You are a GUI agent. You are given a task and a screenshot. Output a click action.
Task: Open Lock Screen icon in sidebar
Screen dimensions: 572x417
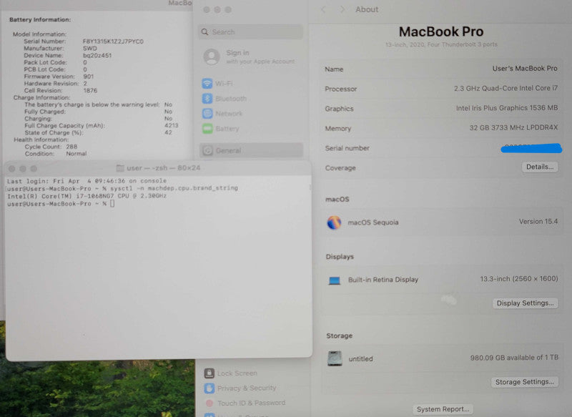click(x=209, y=373)
